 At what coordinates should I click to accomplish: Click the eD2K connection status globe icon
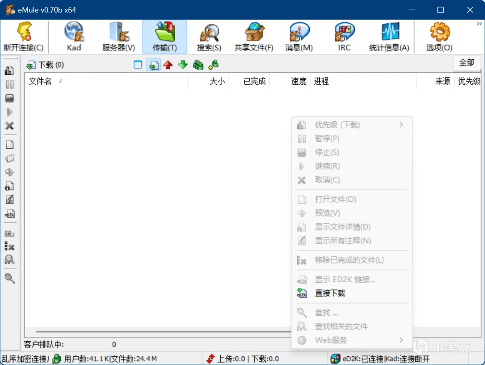coord(335,359)
